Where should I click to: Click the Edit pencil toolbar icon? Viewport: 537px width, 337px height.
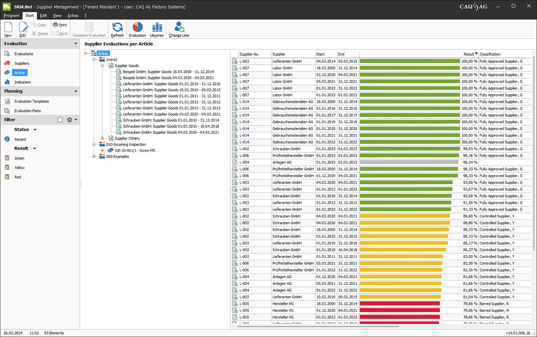click(23, 28)
